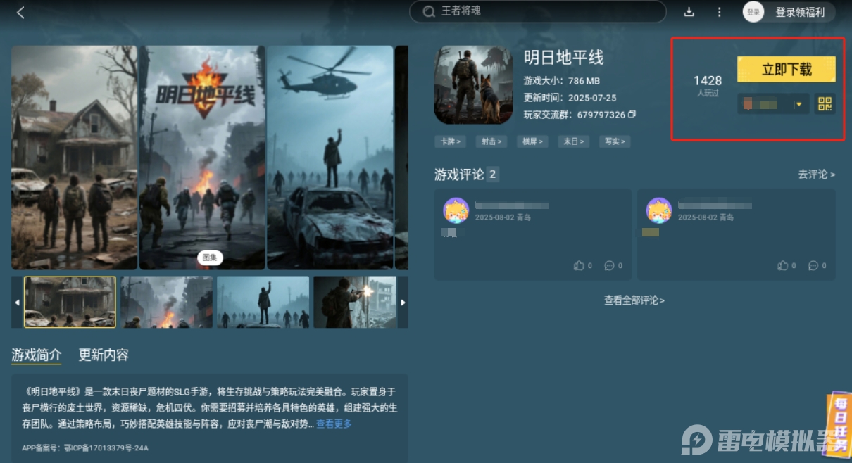The width and height of the screenshot is (852, 463).
Task: Click the 1428 人玩过 count
Action: [708, 85]
